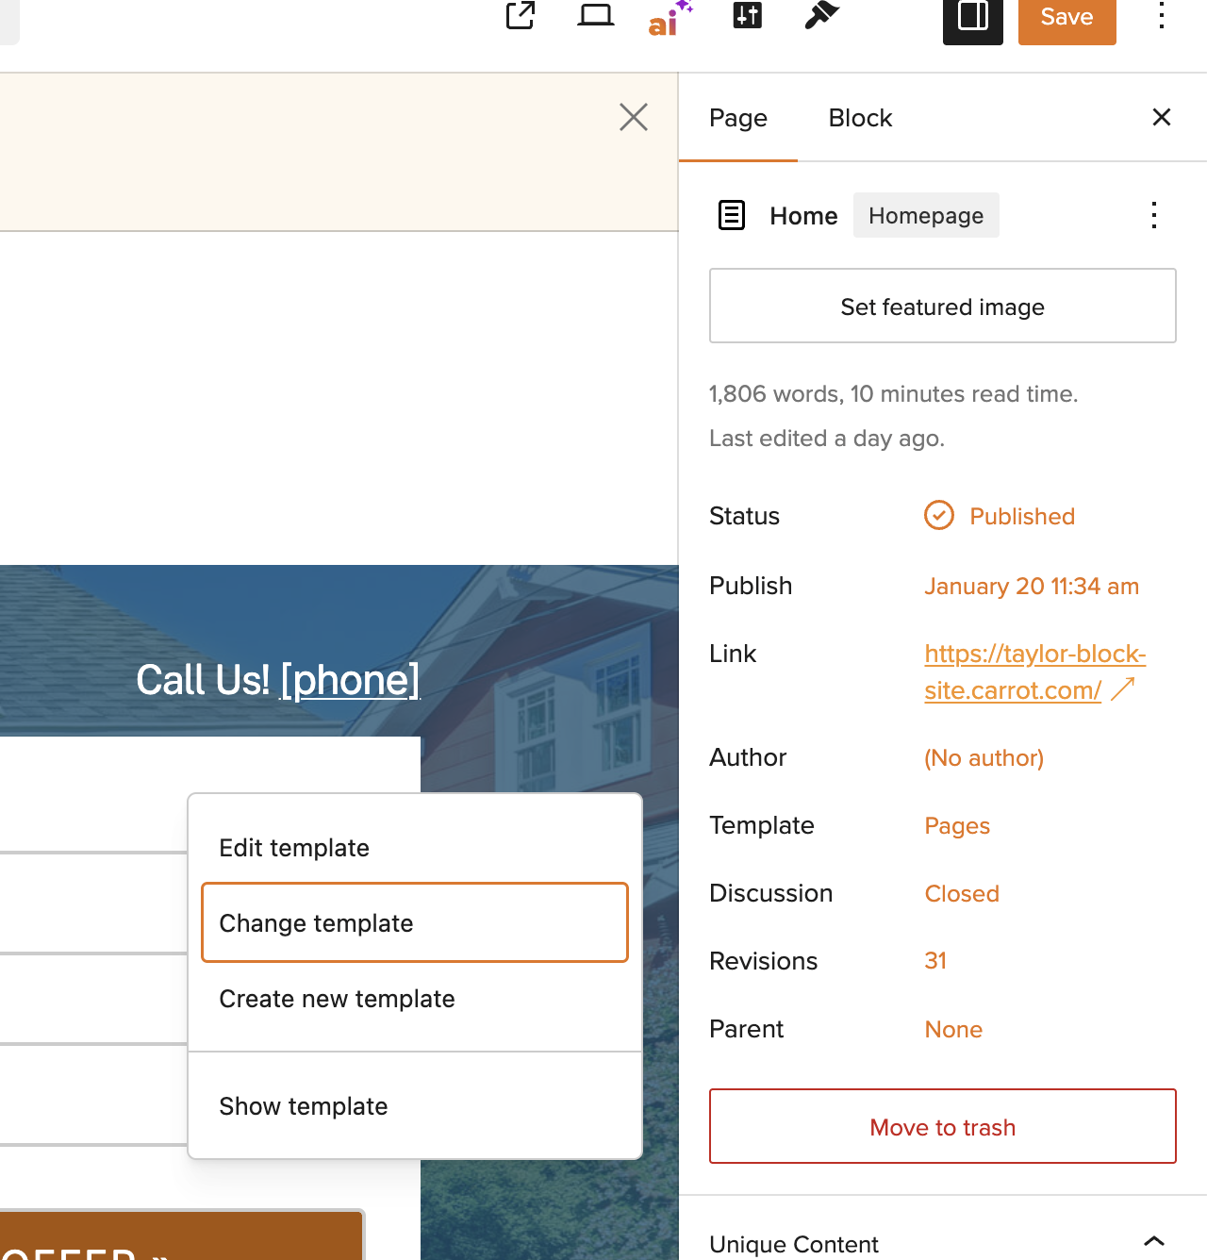The width and height of the screenshot is (1207, 1260).
Task: Open the device preview laptop icon
Action: pos(595,15)
